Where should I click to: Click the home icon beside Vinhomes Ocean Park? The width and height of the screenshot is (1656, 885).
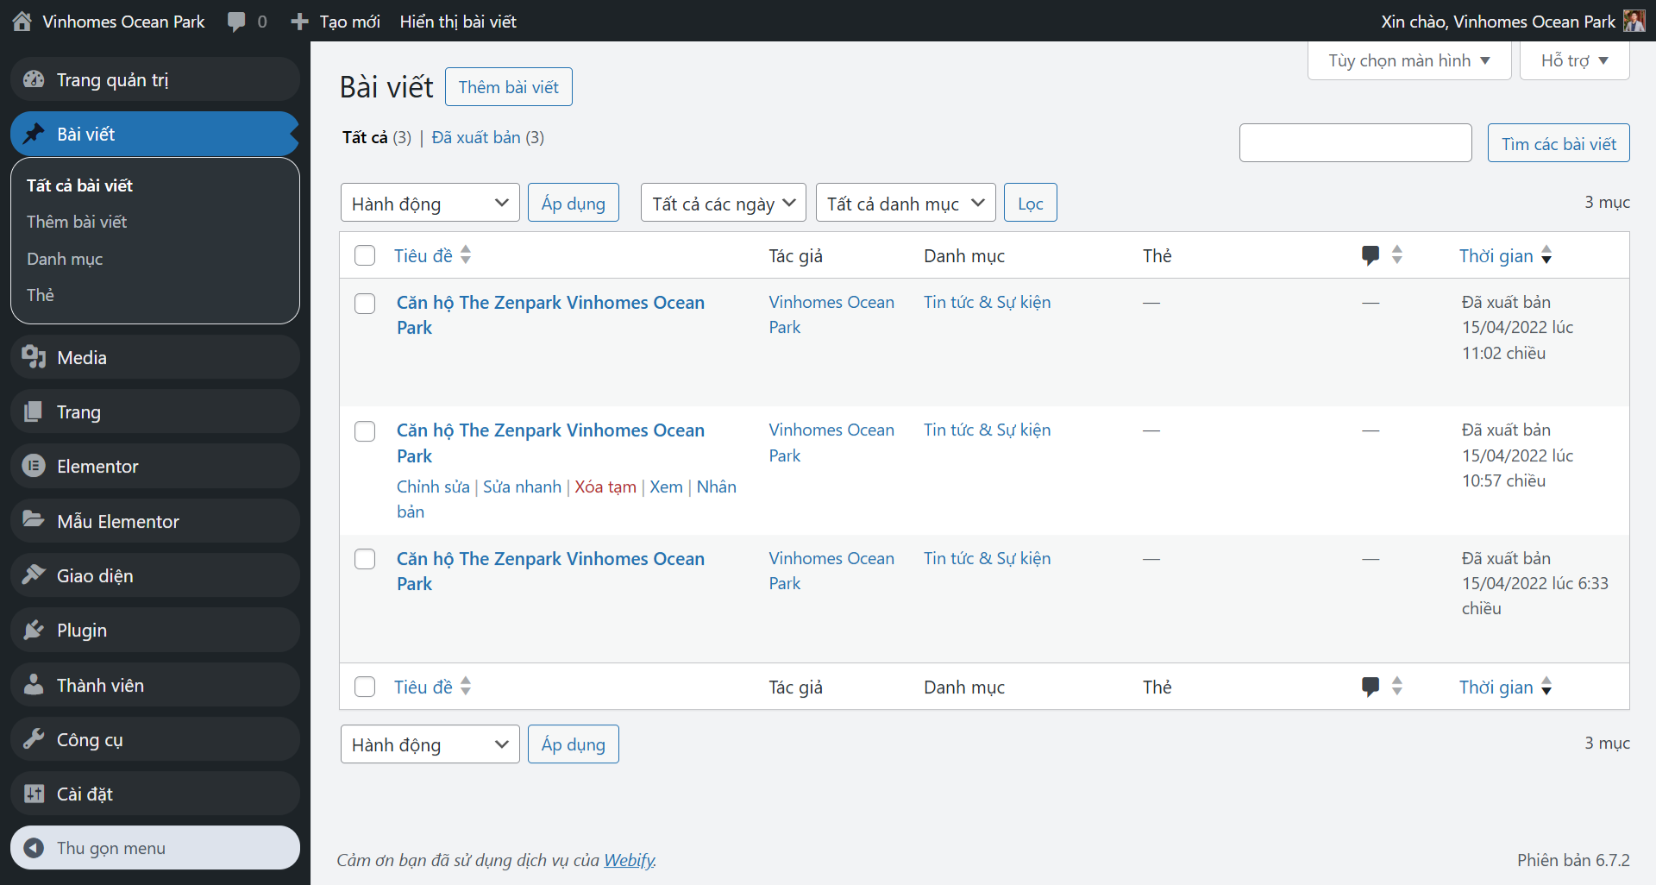(x=22, y=22)
